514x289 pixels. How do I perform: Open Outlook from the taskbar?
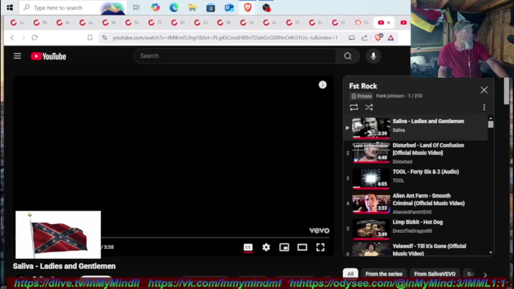229,8
